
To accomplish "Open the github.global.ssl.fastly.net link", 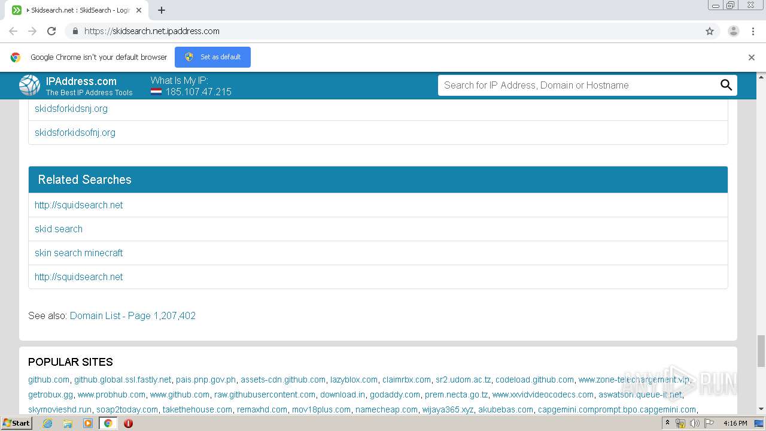I will click(x=123, y=380).
